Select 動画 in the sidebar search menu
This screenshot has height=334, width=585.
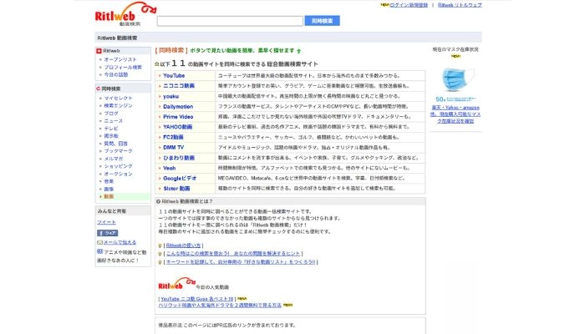pos(109,196)
